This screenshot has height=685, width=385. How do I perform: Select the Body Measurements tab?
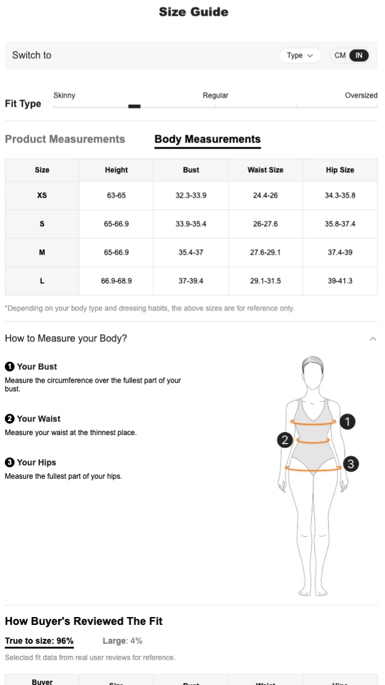[207, 139]
